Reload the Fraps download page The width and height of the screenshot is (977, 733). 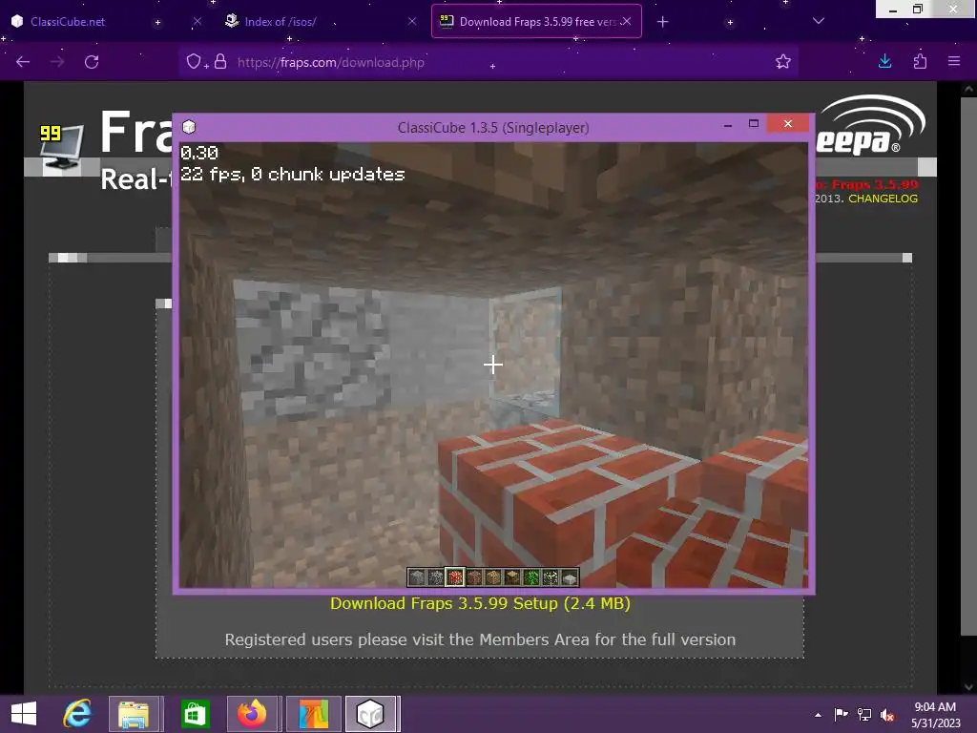tap(92, 62)
